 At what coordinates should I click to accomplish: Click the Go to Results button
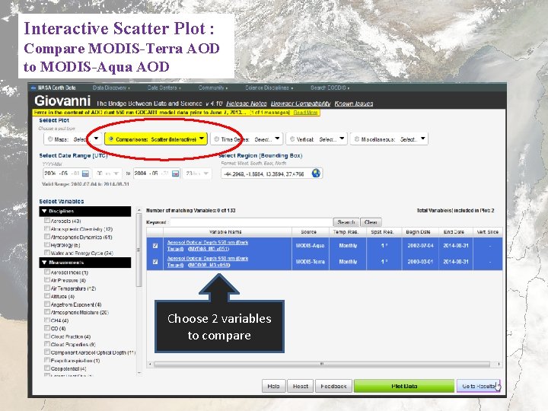tap(478, 386)
